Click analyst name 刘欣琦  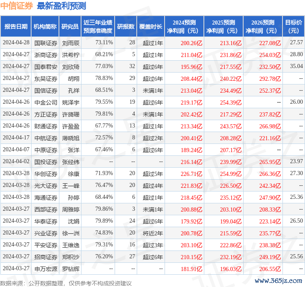pos(70,67)
